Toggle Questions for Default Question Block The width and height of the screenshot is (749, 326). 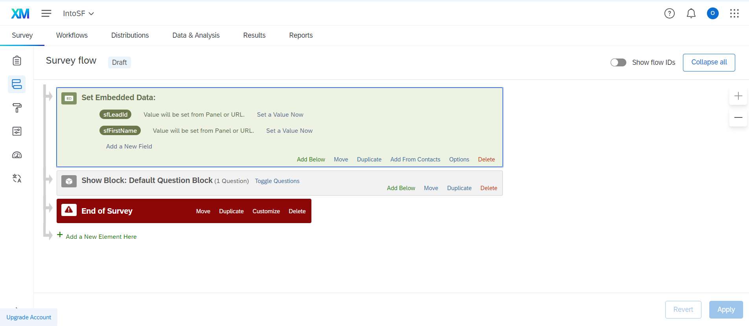point(277,181)
